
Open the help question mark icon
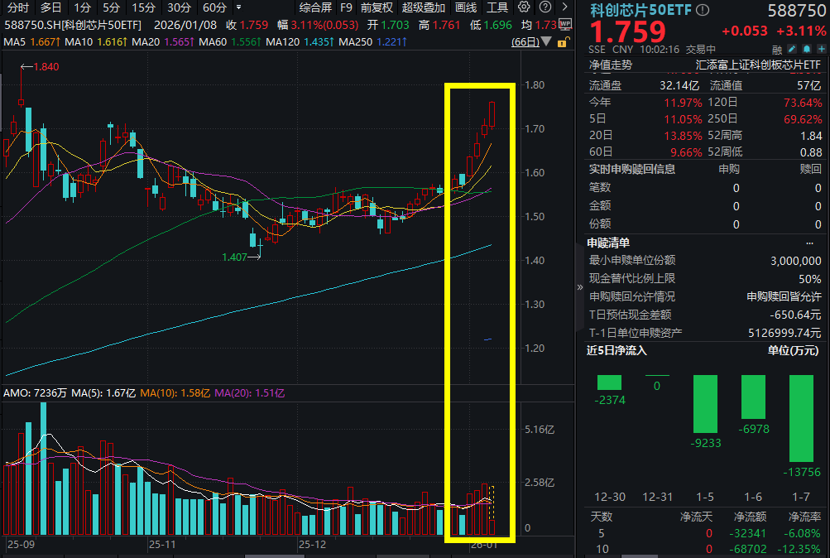point(545,7)
